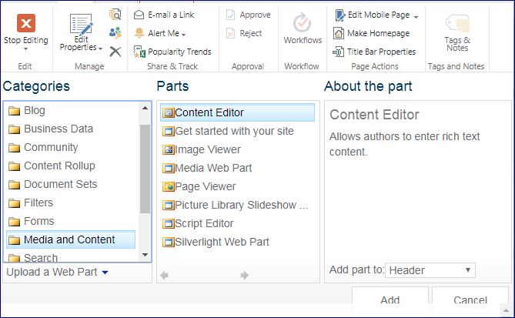Open the Edit Properties icon

pos(81,25)
